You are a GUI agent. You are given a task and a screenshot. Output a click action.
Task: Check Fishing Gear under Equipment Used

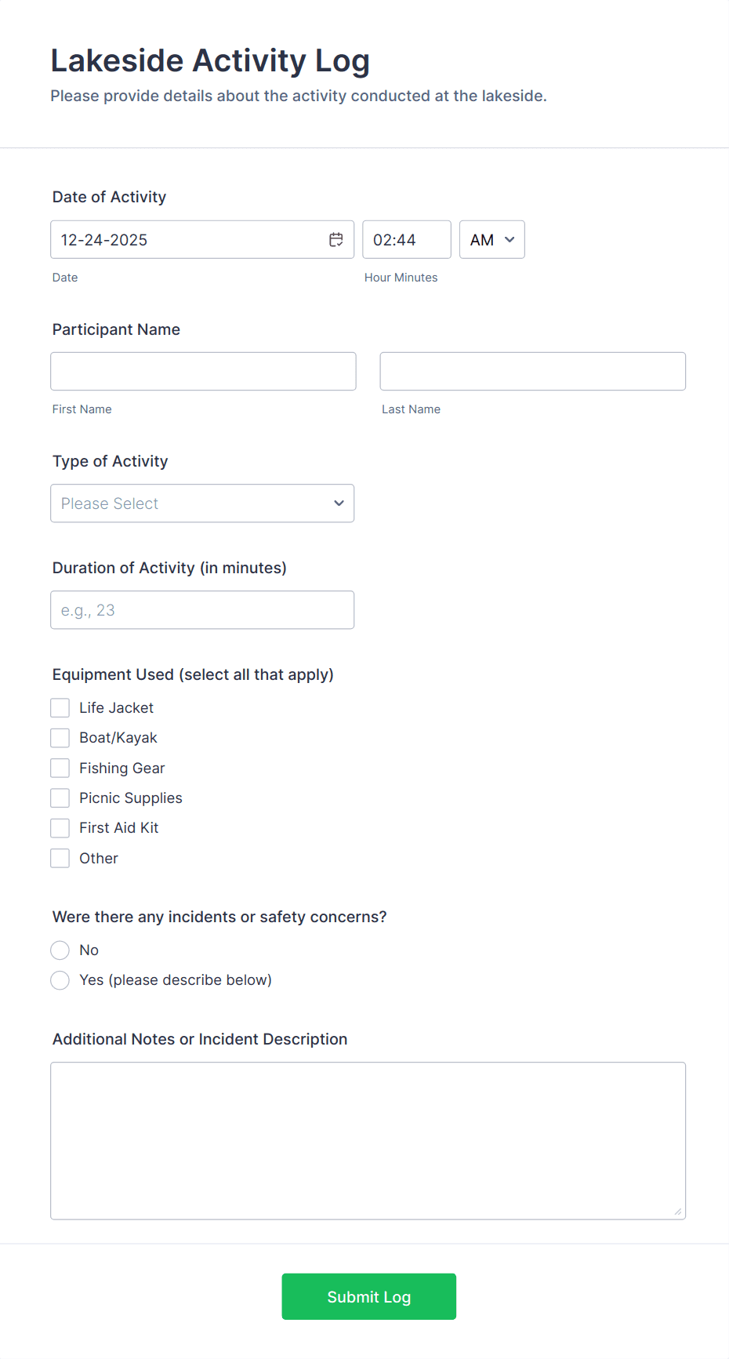[x=60, y=767]
